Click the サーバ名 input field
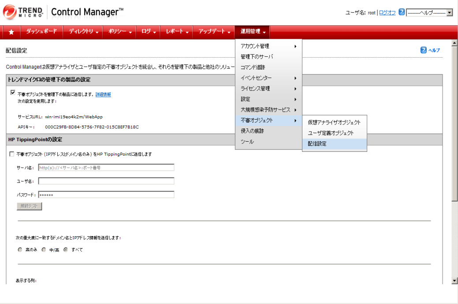 click(106, 167)
